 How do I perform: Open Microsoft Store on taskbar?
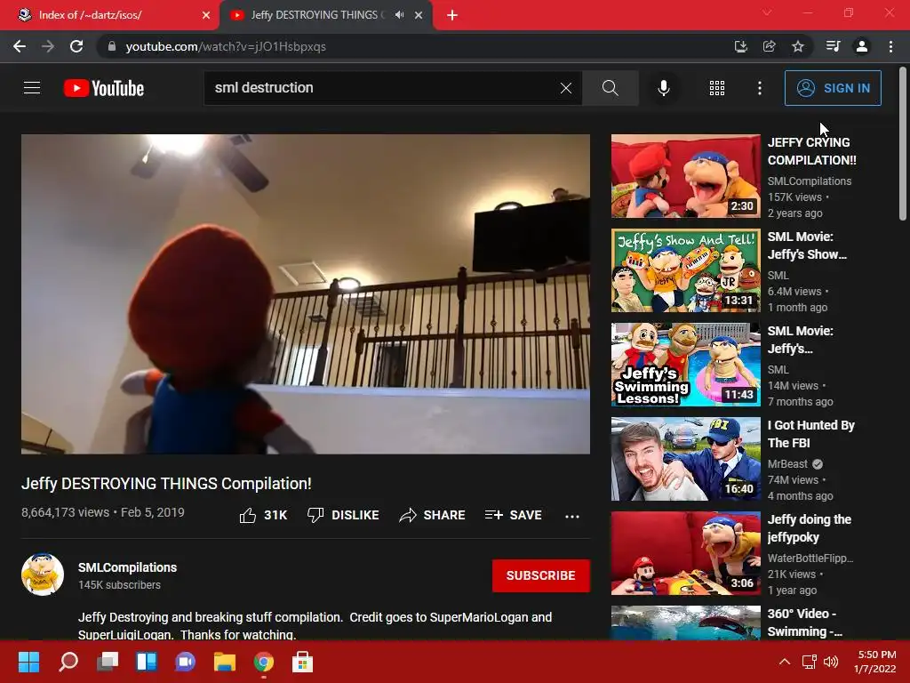pyautogui.click(x=302, y=662)
